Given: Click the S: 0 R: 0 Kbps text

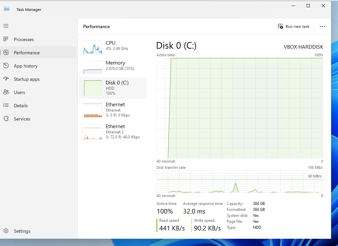Looking at the screenshot, I should pyautogui.click(x=118, y=115).
